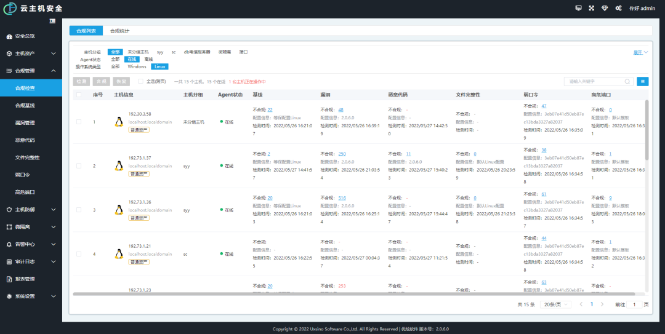Image resolution: width=665 pixels, height=334 pixels.
Task: Click the monitor screen icon in header
Action: click(578, 8)
